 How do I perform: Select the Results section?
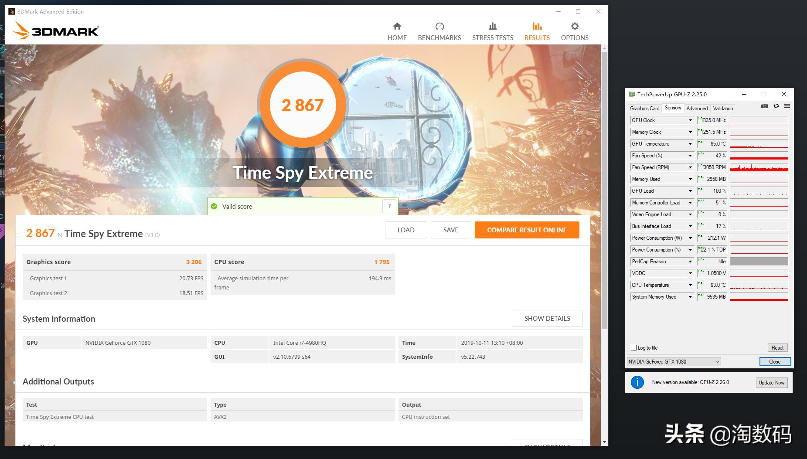[x=537, y=32]
